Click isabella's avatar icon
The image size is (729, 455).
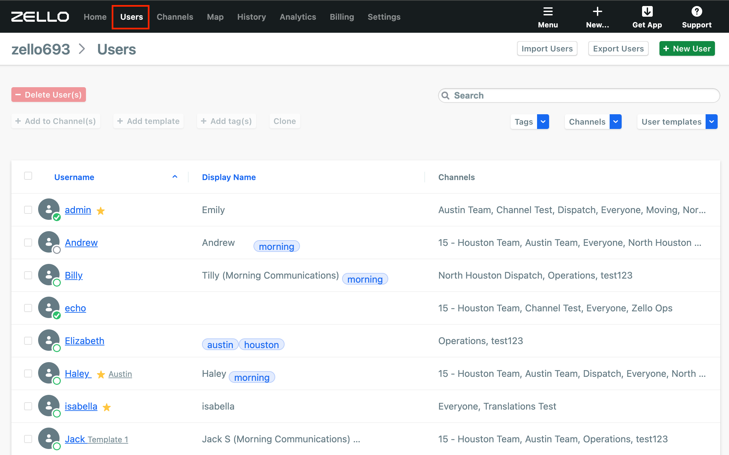pos(49,406)
